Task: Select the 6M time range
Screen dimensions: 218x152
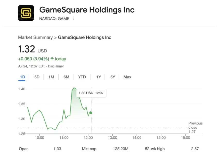Action: tap(66, 77)
